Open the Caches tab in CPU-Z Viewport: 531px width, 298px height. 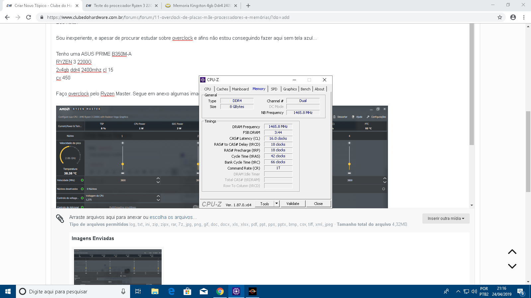(x=222, y=89)
